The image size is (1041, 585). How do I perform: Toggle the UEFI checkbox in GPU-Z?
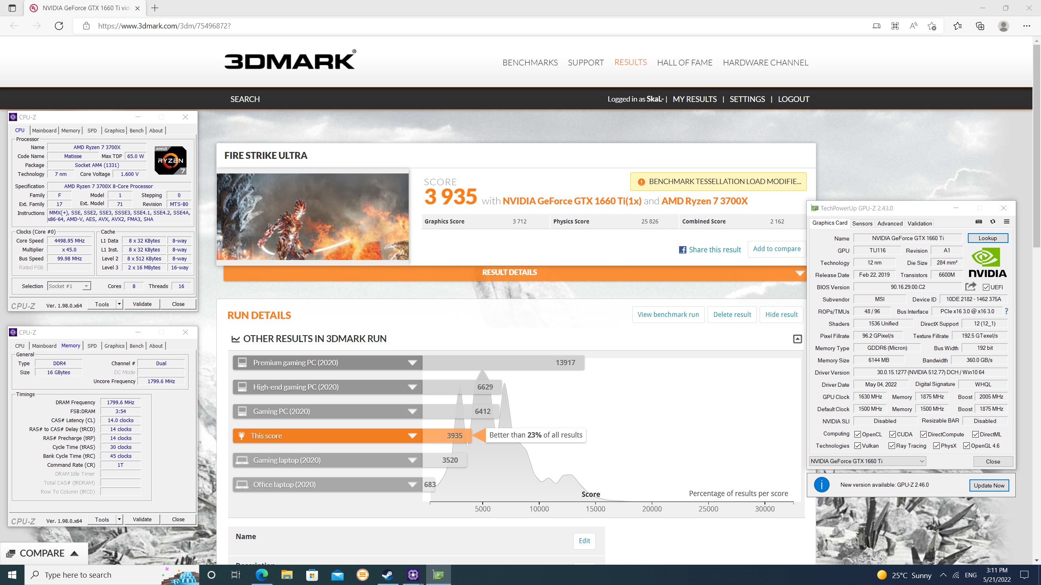click(x=986, y=287)
